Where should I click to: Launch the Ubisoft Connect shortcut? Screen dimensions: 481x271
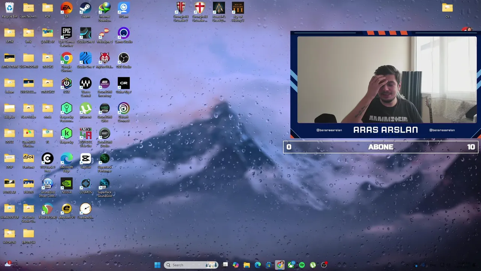123,112
